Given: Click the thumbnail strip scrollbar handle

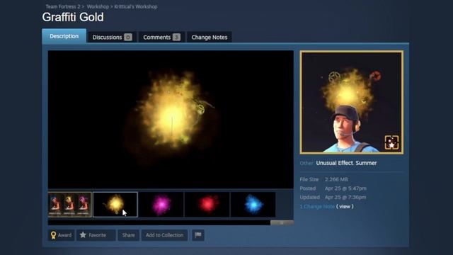Looking at the screenshot, I should pos(282,222).
